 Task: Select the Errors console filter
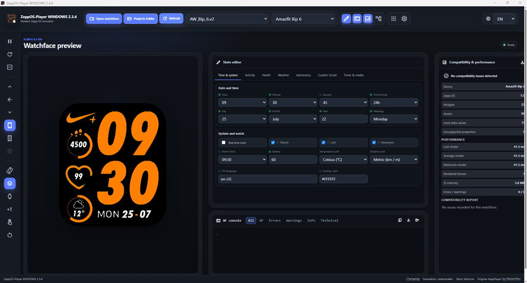click(275, 220)
